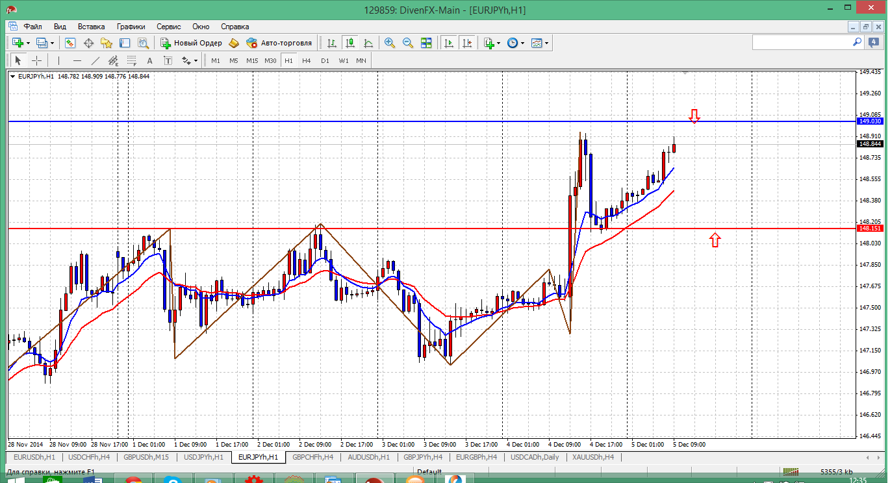Screen dimensions: 890x483
Task: Click the Новый Ордер button
Action: 191,43
